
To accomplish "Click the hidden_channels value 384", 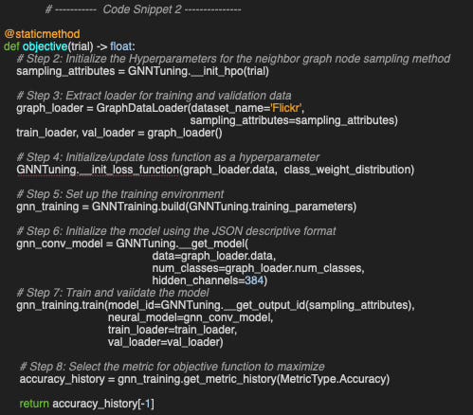I will click(254, 280).
